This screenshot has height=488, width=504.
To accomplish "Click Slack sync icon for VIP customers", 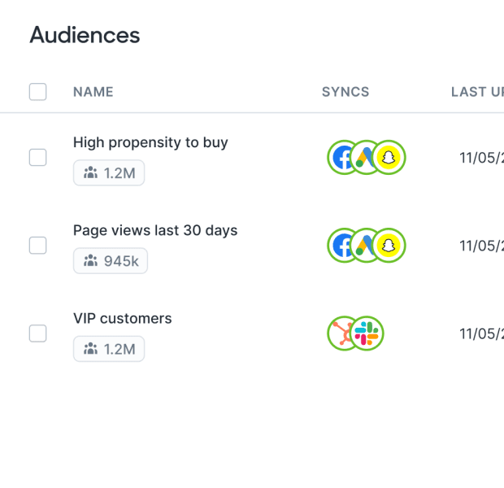I will coord(368,333).
